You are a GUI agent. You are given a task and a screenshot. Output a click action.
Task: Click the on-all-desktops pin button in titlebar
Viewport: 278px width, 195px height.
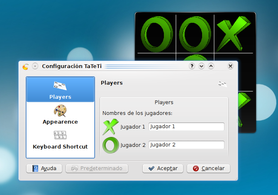(35, 66)
